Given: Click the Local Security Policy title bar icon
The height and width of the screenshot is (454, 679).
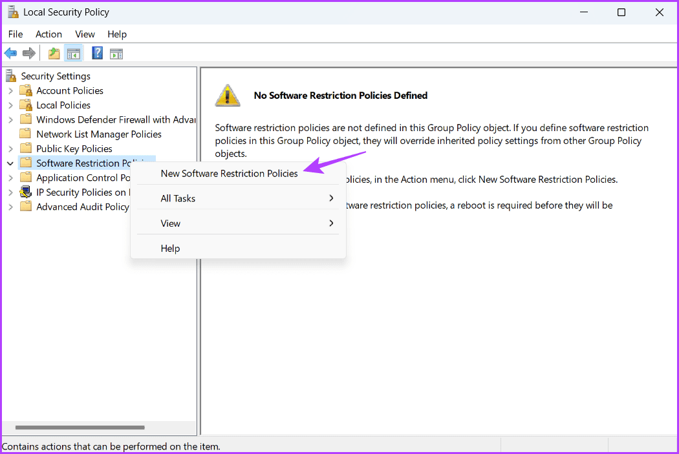Looking at the screenshot, I should tap(13, 12).
